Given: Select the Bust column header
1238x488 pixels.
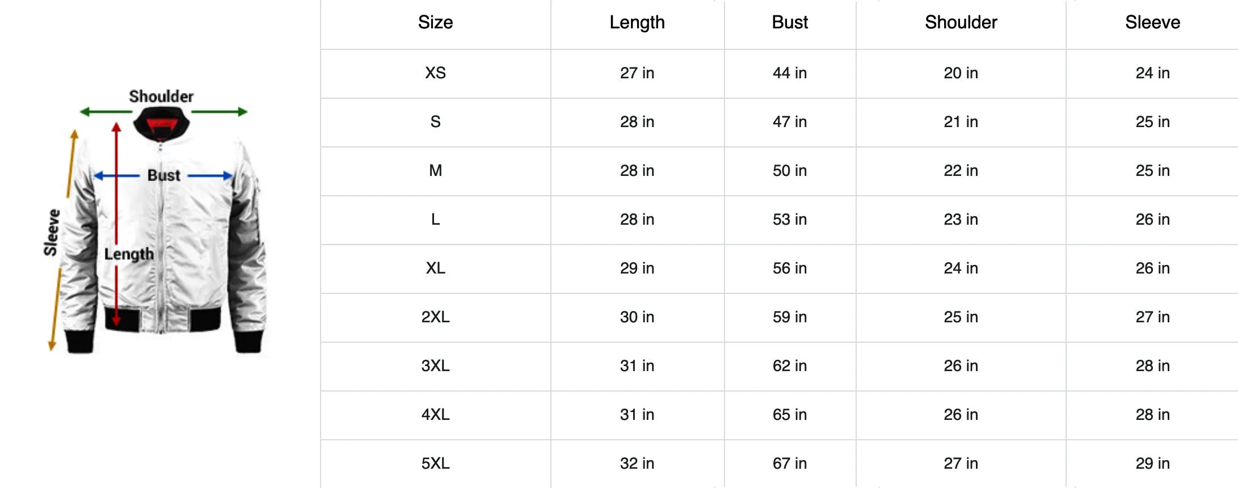Looking at the screenshot, I should click(x=790, y=22).
